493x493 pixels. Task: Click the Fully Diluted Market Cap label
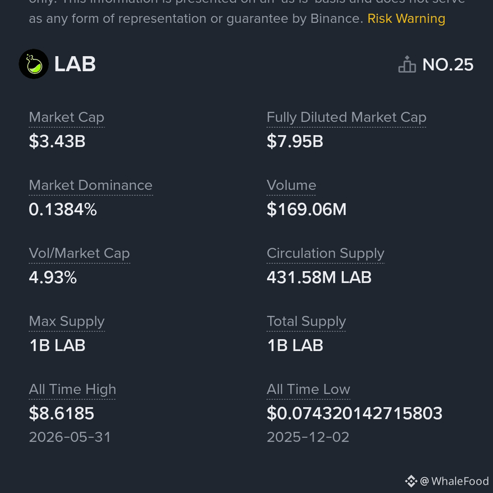pyautogui.click(x=346, y=117)
